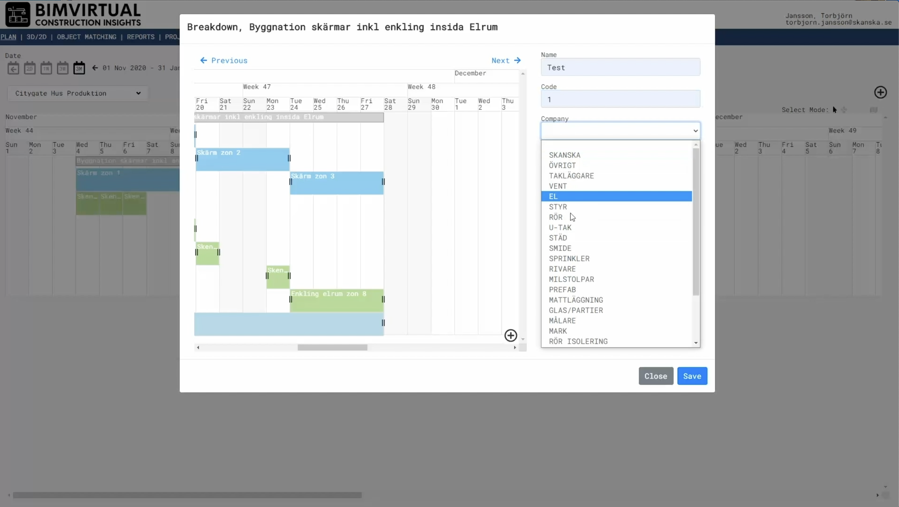The image size is (899, 507).
Task: Click the user name Jansson, Torbjörn
Action: pyautogui.click(x=818, y=16)
